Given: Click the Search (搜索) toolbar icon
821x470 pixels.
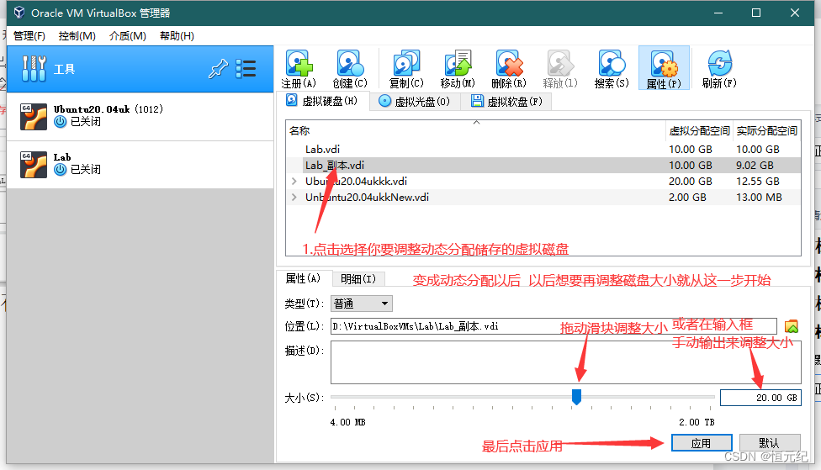Looking at the screenshot, I should (x=612, y=69).
